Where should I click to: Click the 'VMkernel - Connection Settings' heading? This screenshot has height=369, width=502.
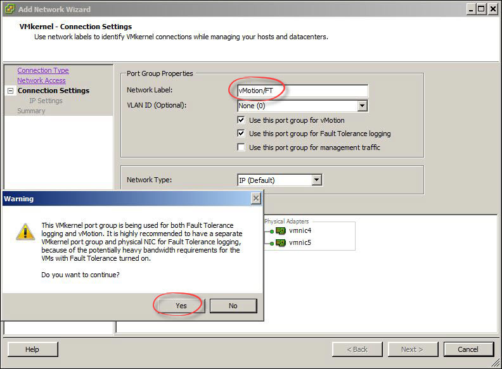coord(75,27)
